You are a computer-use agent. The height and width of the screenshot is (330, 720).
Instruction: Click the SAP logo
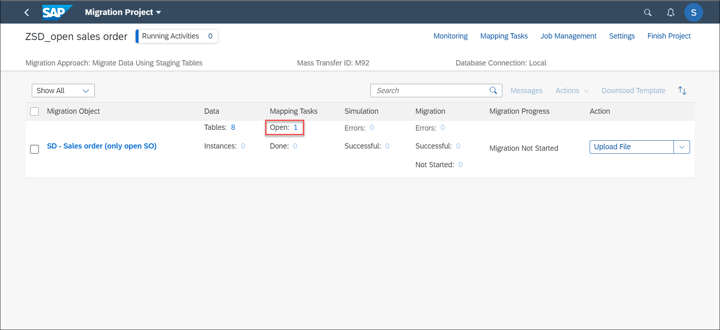(x=57, y=12)
